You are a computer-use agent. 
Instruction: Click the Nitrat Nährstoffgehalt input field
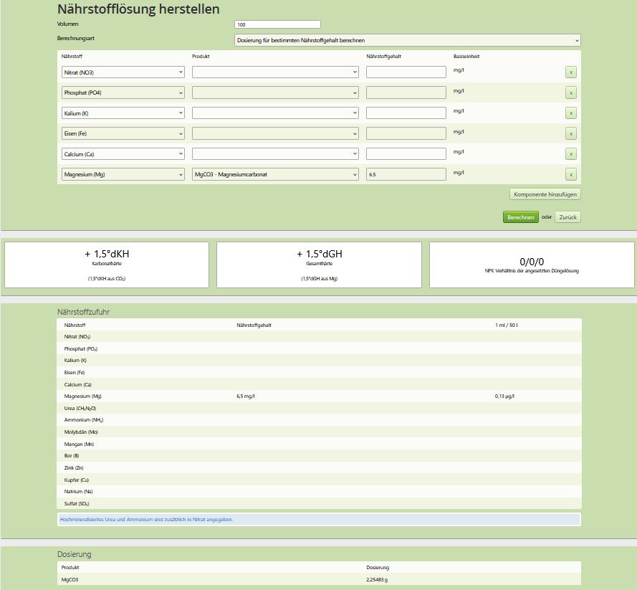point(406,72)
